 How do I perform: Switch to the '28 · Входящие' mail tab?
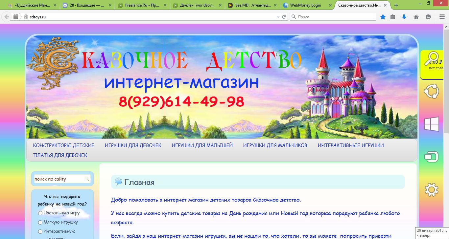88,5
